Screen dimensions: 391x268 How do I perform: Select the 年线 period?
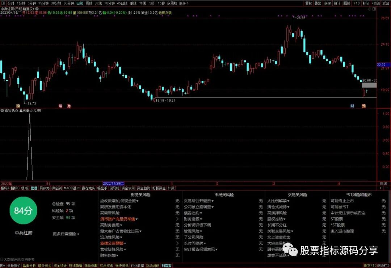(143, 3)
